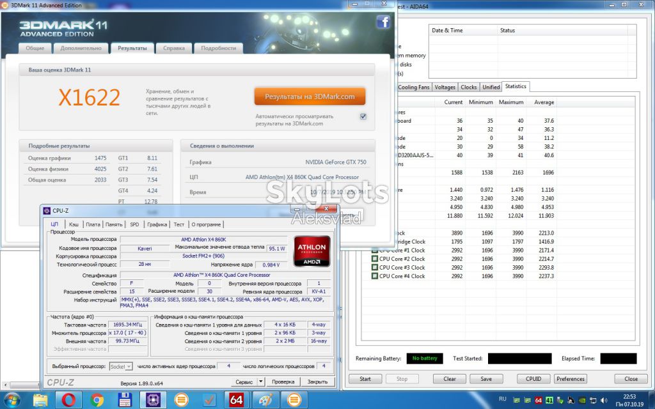Viewport: 655px width, 409px height.
Task: Click the Average column header in AIDA64 statistics
Action: (x=544, y=102)
